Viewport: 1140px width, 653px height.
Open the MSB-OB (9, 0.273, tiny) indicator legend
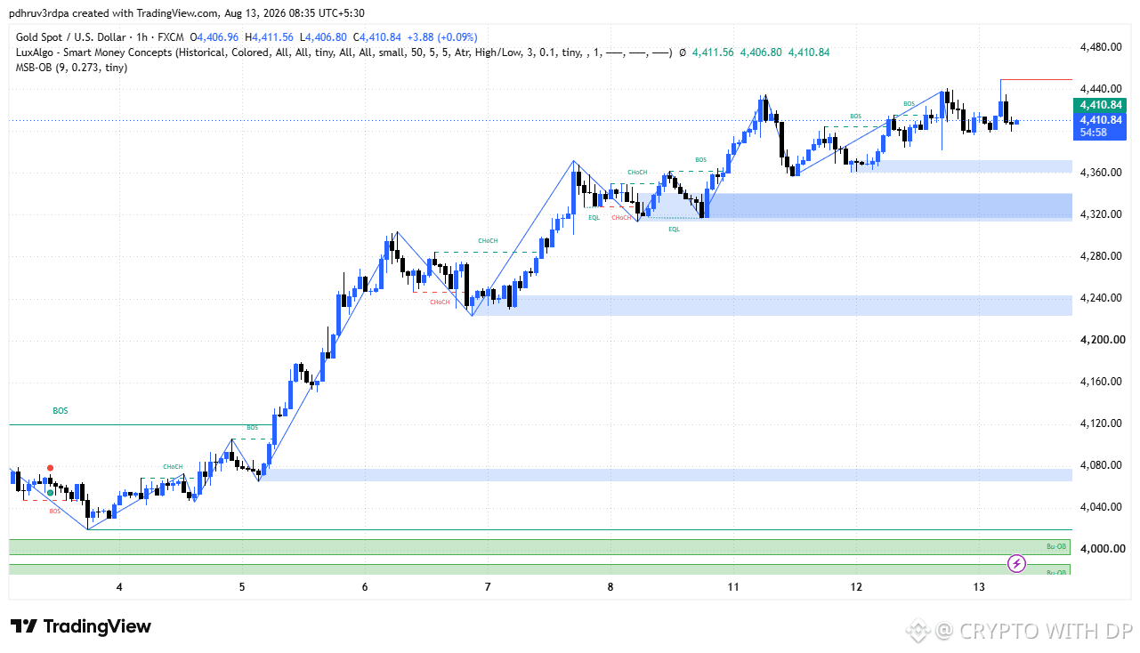[71, 68]
